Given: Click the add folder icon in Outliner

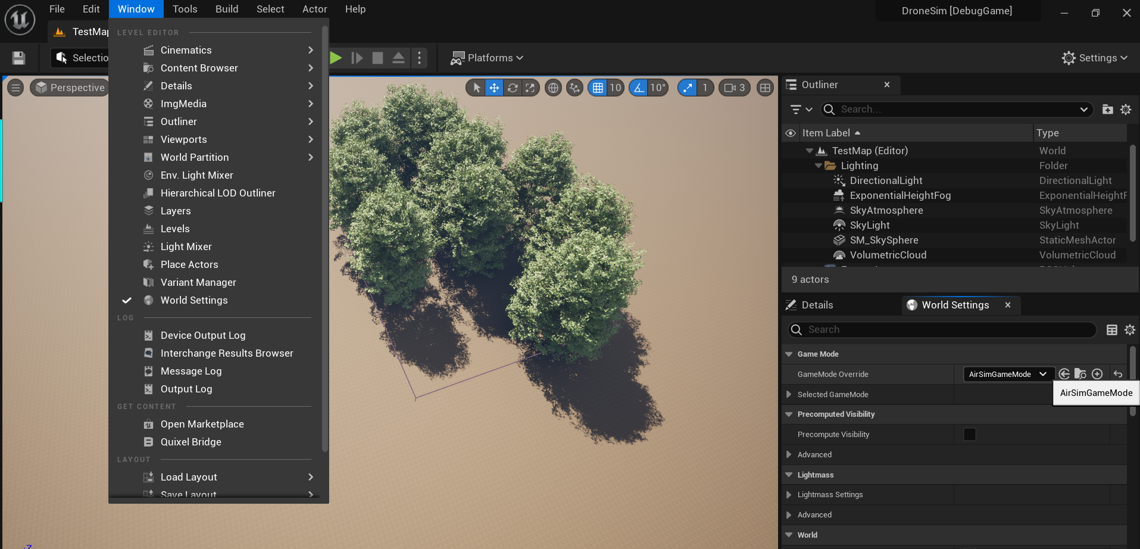Looking at the screenshot, I should 1107,110.
